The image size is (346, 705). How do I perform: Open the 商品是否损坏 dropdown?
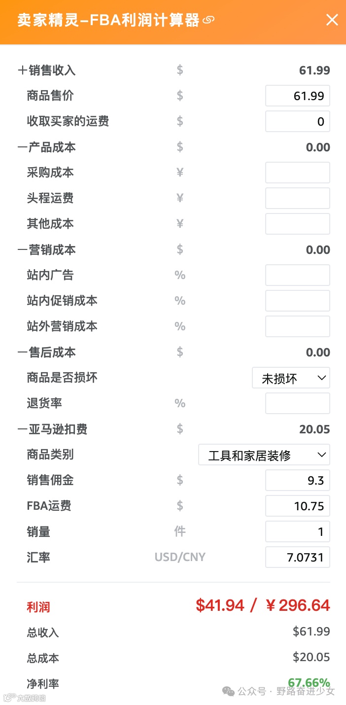291,378
